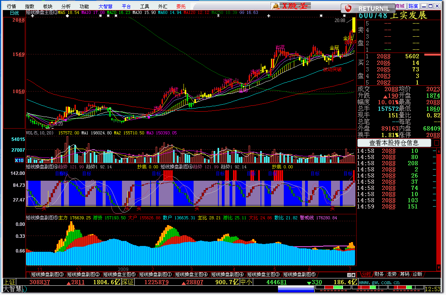Click the 涨停 limit-up value 2088

(433, 135)
